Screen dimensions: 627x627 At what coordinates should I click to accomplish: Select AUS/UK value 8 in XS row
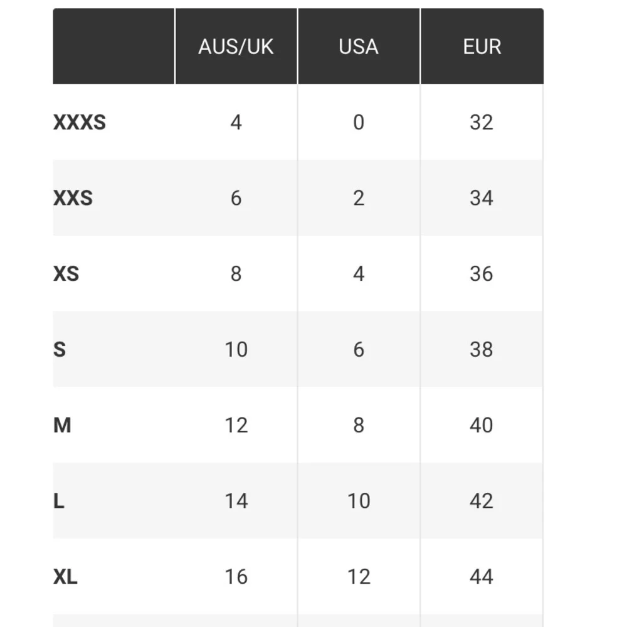pyautogui.click(x=236, y=274)
